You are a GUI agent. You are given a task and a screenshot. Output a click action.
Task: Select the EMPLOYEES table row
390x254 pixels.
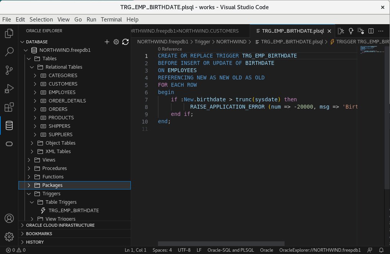point(75,92)
